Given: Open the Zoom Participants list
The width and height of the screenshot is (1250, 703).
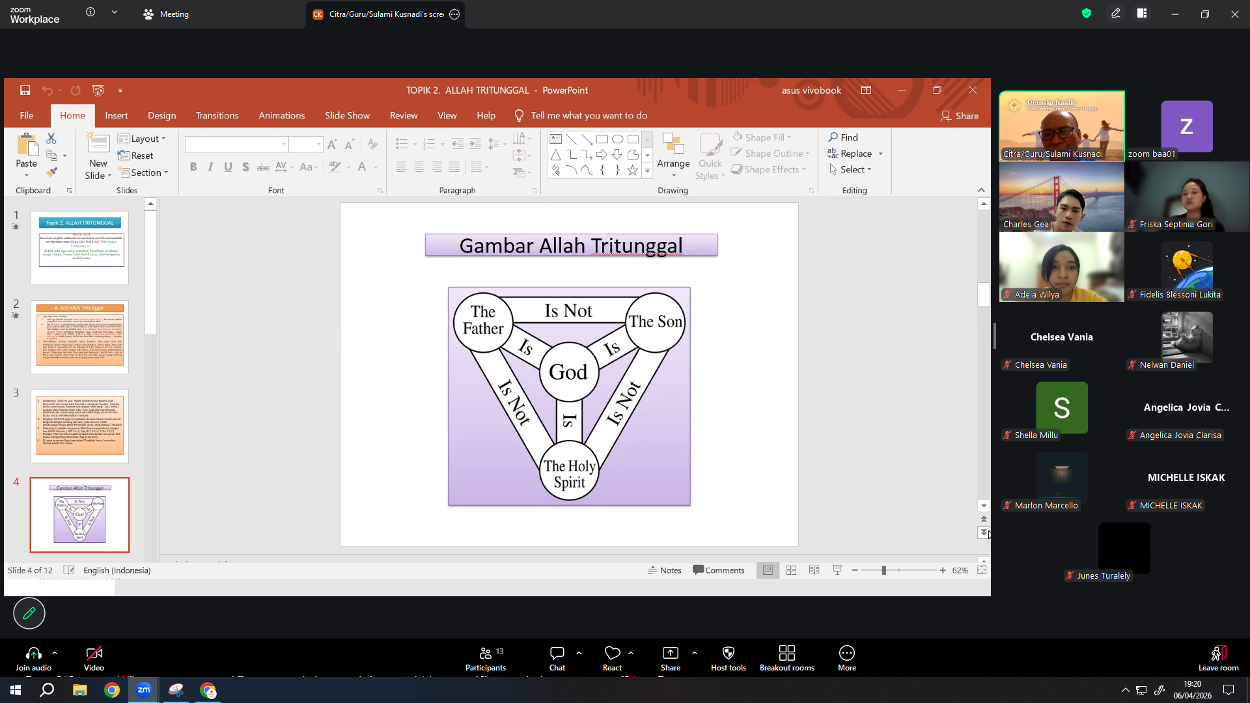Looking at the screenshot, I should point(486,658).
